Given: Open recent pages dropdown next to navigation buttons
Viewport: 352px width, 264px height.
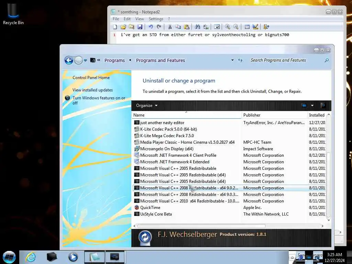Looking at the screenshot, I should coord(86,60).
